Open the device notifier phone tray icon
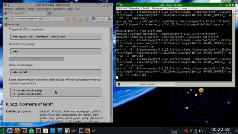238x134 pixels. [196, 131]
